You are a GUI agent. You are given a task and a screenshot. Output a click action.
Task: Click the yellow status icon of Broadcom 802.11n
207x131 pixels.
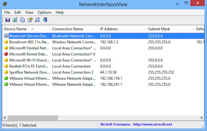[6, 42]
